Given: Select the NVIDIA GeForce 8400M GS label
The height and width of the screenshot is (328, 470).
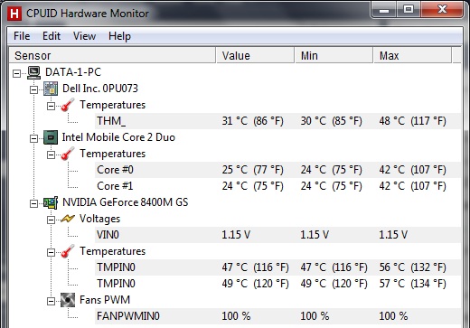Looking at the screenshot, I should [125, 202].
